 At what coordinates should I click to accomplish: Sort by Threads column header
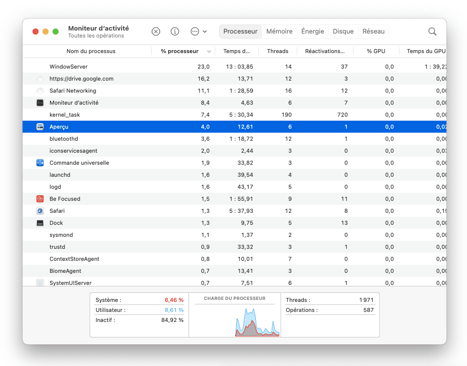pos(277,51)
